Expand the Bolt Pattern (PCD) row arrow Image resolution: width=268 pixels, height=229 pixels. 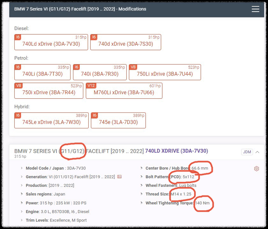[141, 176]
